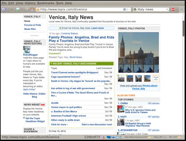Click the red Adblock Plus ABP icon
This screenshot has height=141, width=186.
pos(173,9)
